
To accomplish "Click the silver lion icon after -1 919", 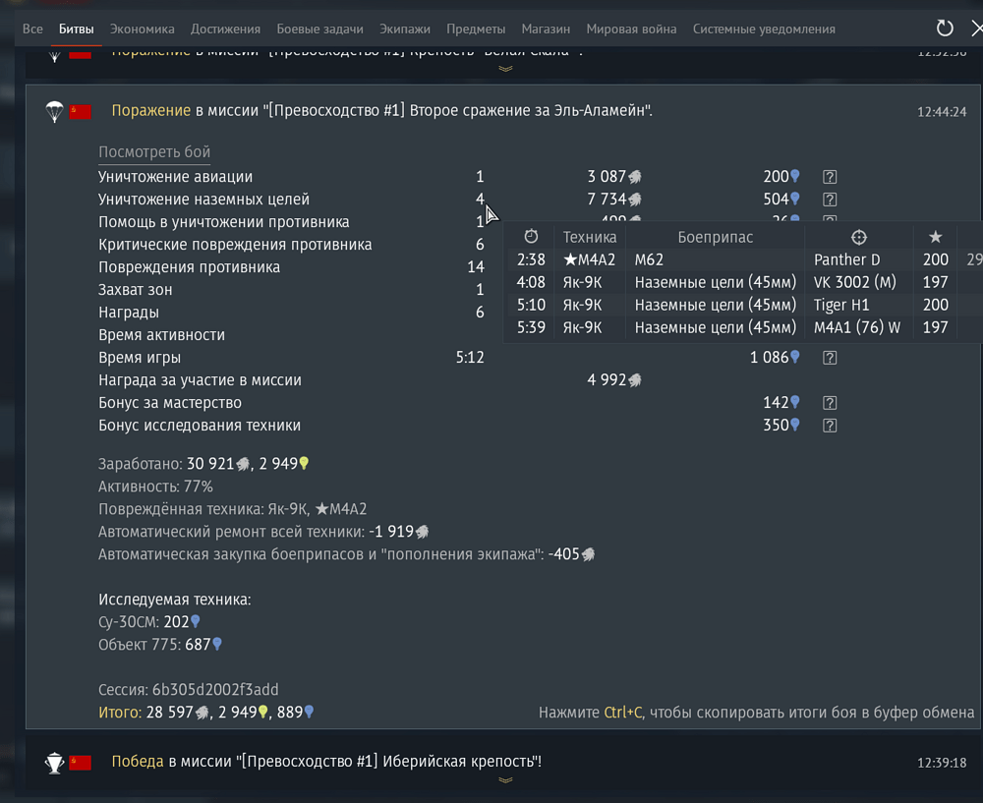I will coord(423,532).
